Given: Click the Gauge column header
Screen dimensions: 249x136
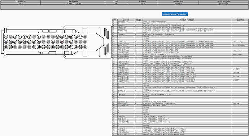Looking at the screenshot, I should click(138, 20).
